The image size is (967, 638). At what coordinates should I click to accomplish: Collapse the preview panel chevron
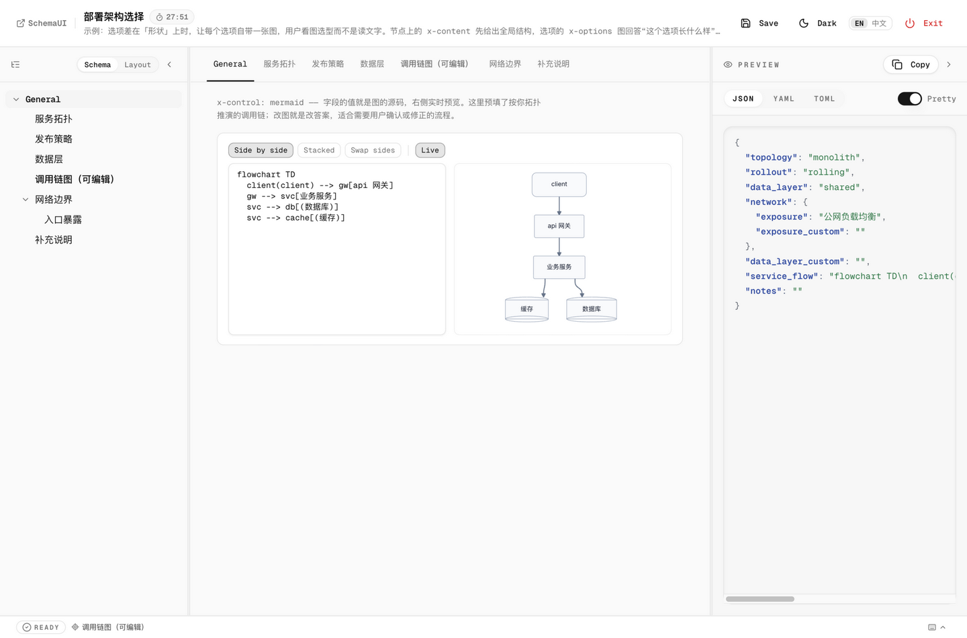(x=949, y=64)
